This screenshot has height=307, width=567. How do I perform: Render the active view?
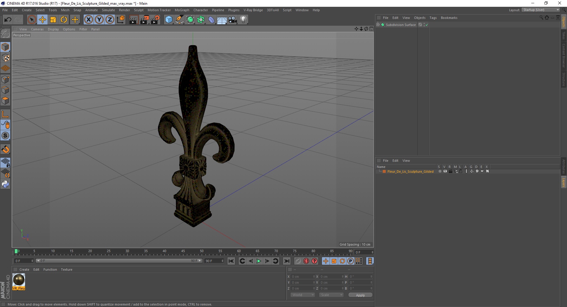click(133, 20)
